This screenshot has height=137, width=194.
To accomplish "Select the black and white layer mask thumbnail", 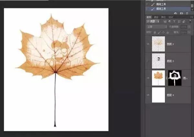I will [x=175, y=78].
